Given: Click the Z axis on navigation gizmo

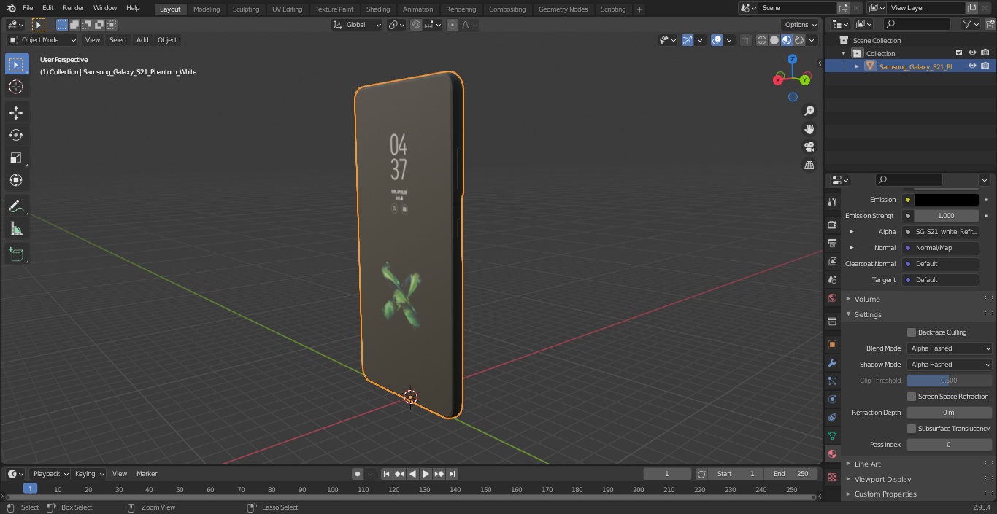Looking at the screenshot, I should [792, 59].
